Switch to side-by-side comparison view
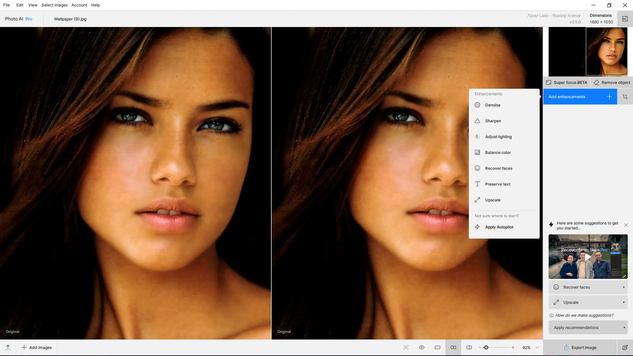633x356 pixels. click(453, 347)
